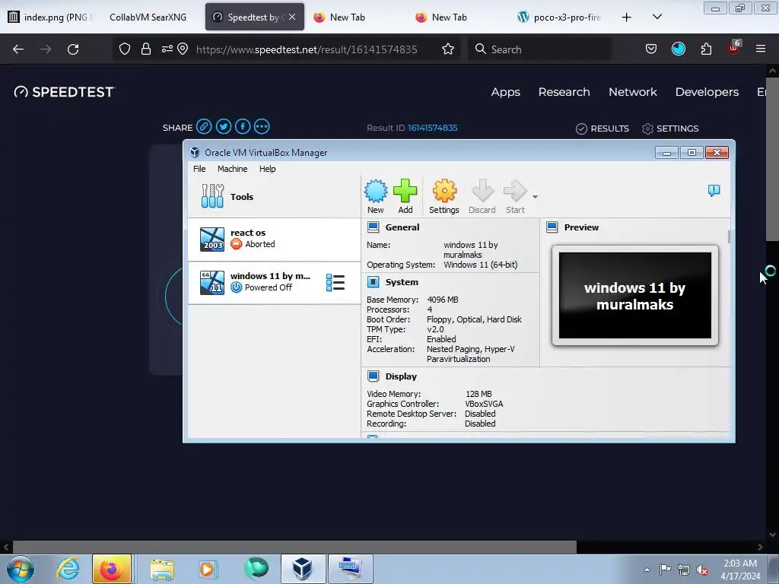
Task: Click the muted volume tray icon
Action: (x=702, y=570)
